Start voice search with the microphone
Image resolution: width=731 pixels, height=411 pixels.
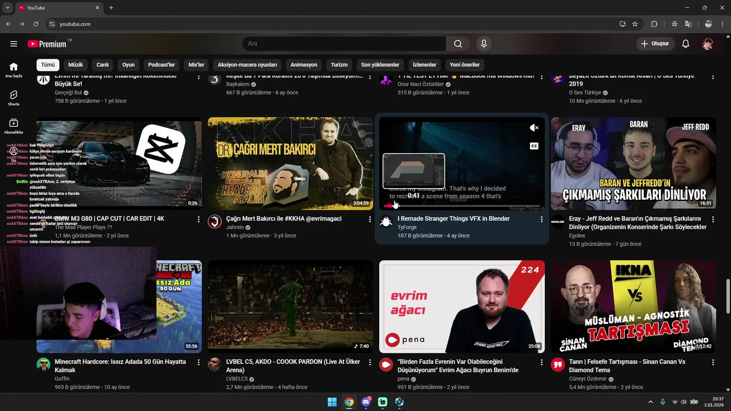484,44
